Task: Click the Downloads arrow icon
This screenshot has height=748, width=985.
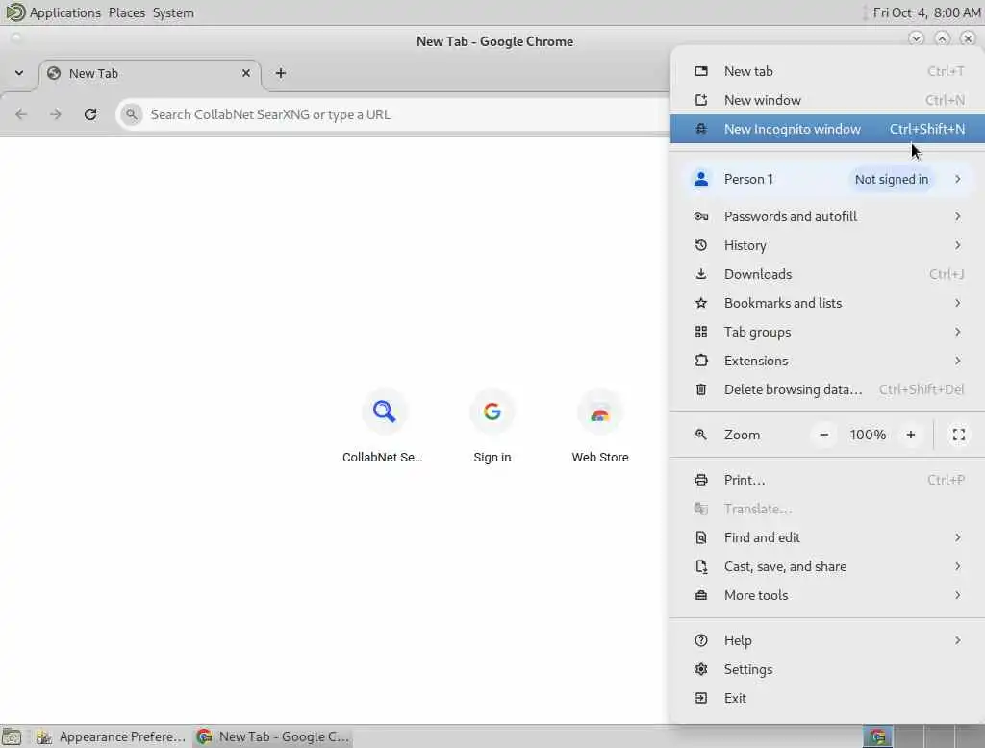Action: [701, 274]
